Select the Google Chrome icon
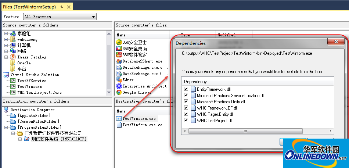 tap(119, 92)
